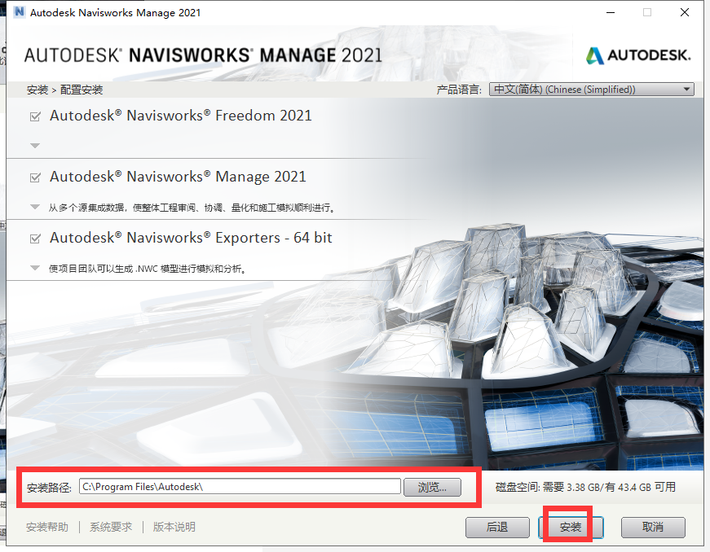Image resolution: width=710 pixels, height=552 pixels.
Task: Click the 安装路径 install path field
Action: click(240, 487)
